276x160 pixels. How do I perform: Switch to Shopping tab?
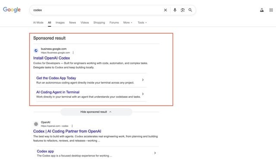pyautogui.click(x=99, y=22)
